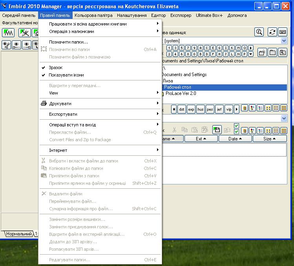Choose Позначити папки... from the menu

point(68,42)
